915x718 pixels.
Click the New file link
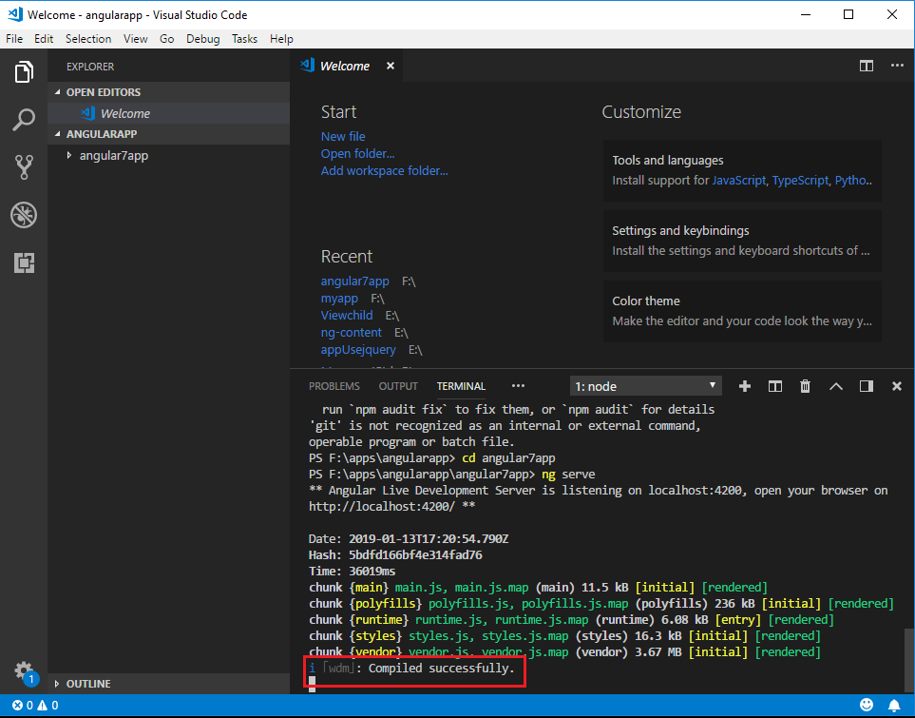343,136
